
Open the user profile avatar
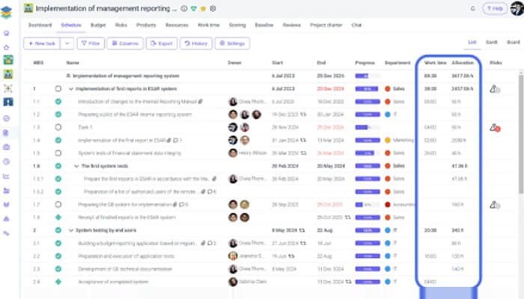pyautogui.click(x=517, y=8)
